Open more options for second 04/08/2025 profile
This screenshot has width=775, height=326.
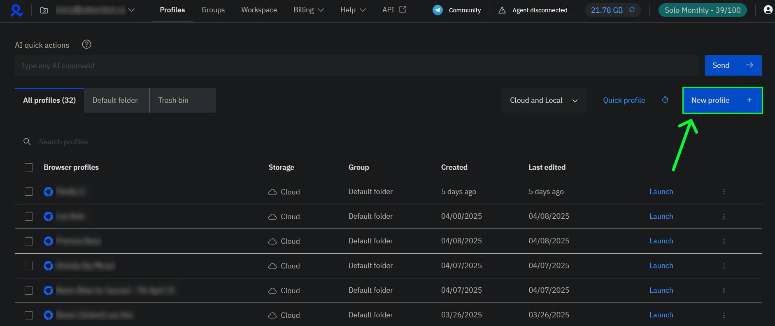coord(724,241)
